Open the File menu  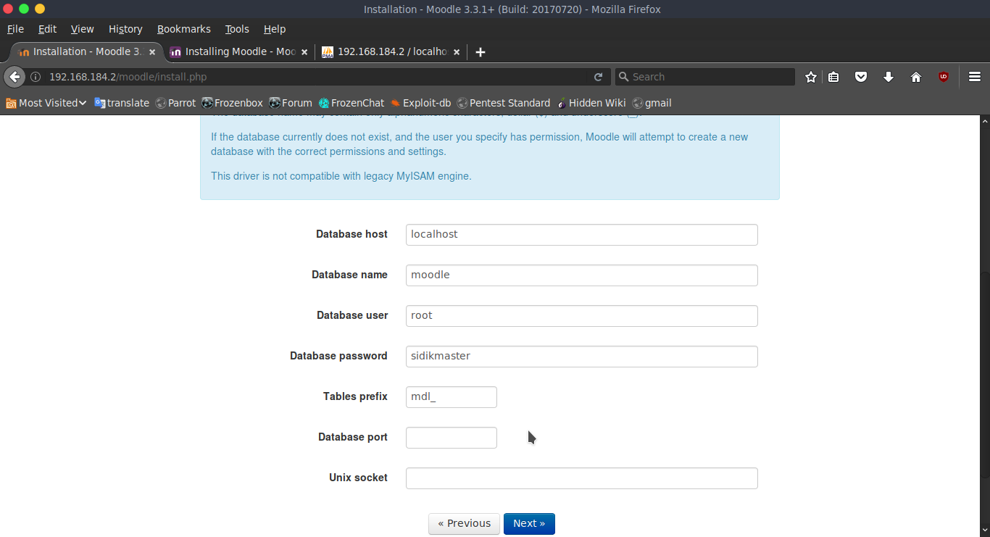click(x=15, y=29)
